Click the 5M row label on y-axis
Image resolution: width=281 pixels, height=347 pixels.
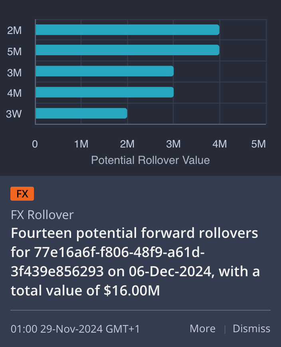[x=14, y=52]
